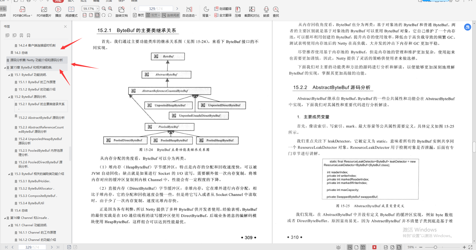Collapse chapter 第15章 ByteBuf 和相关辅助类
Image resolution: width=476 pixels, height=250 pixels.
[5, 67]
